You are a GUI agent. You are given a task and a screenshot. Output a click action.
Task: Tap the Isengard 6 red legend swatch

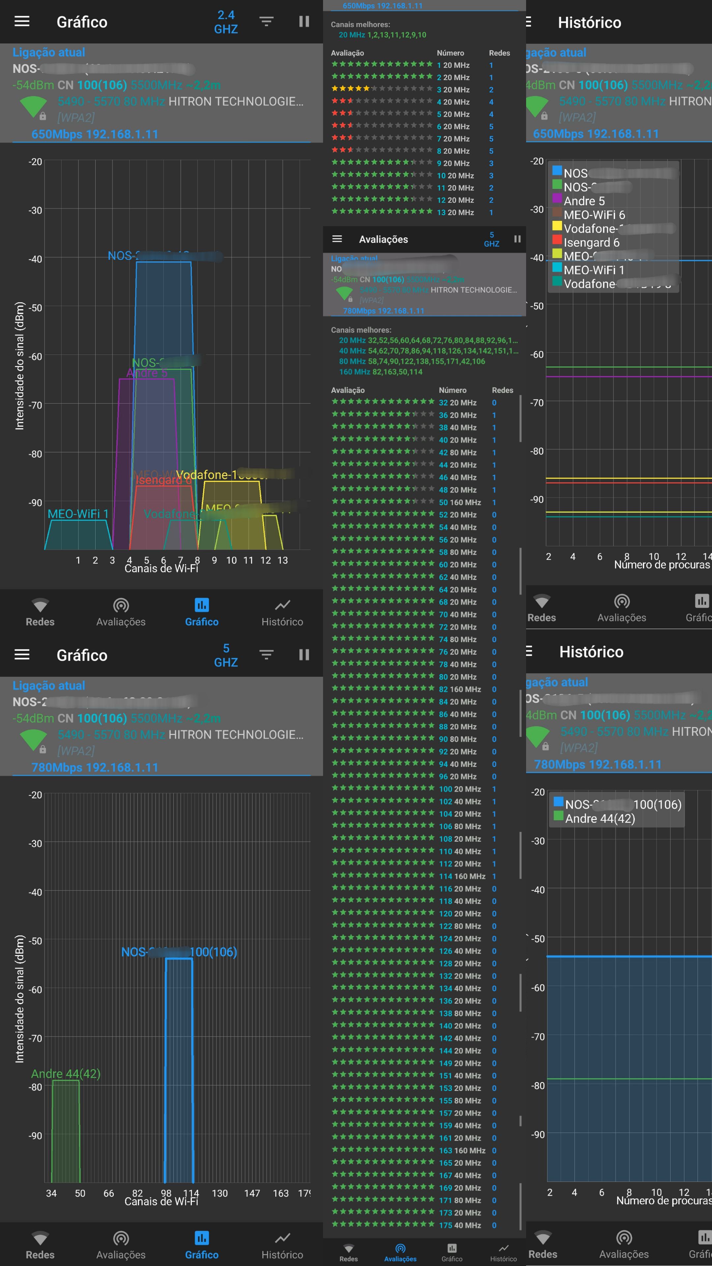557,239
